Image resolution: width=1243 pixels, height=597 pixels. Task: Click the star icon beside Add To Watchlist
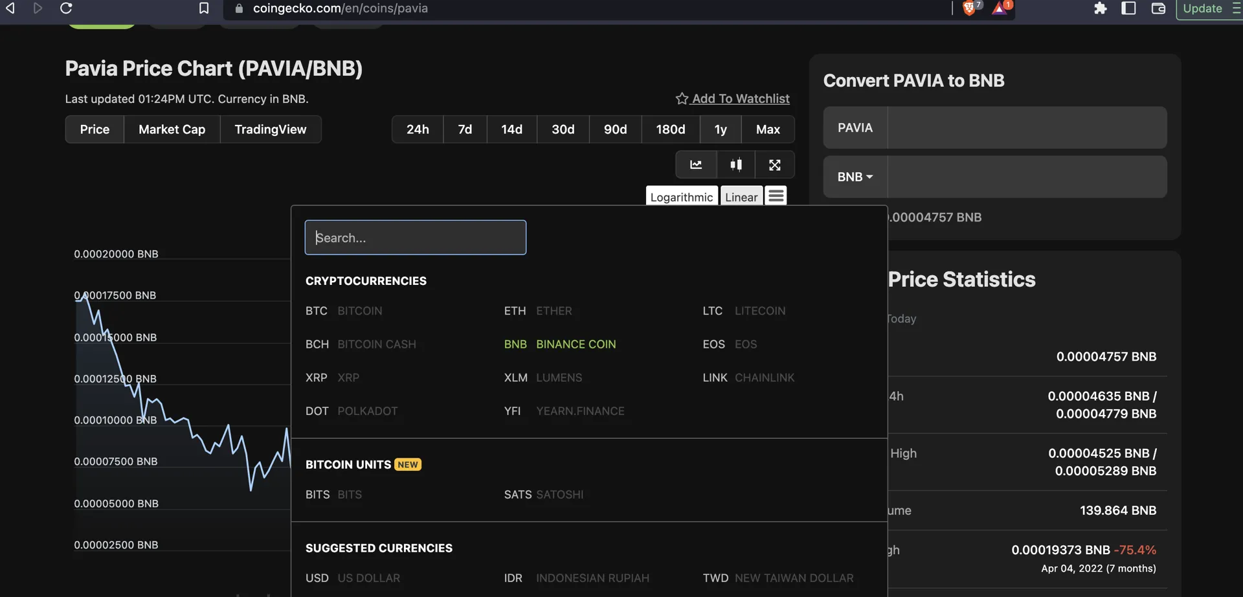[682, 98]
